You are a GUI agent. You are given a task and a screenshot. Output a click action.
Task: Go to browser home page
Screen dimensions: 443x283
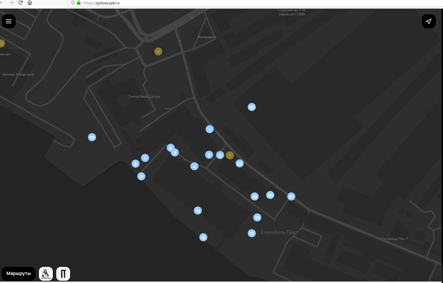tap(30, 3)
